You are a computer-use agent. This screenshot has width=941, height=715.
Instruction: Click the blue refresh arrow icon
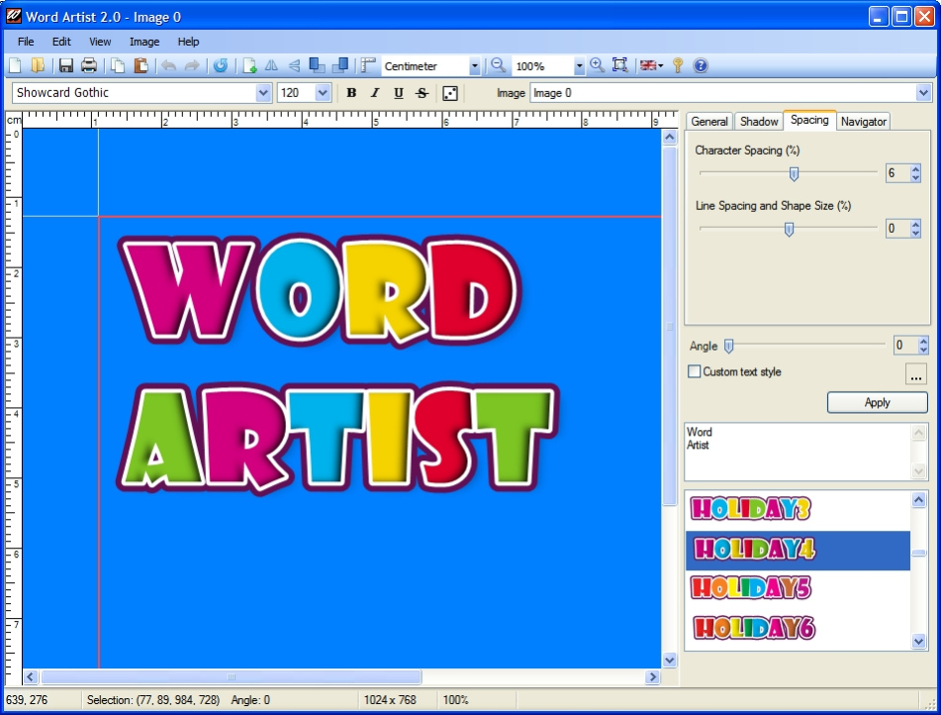(x=221, y=65)
